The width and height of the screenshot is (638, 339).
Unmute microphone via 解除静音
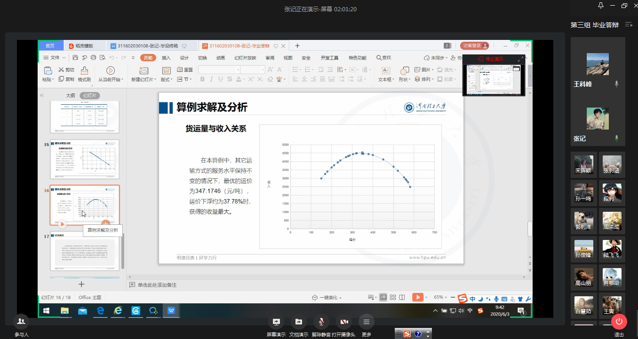321,322
